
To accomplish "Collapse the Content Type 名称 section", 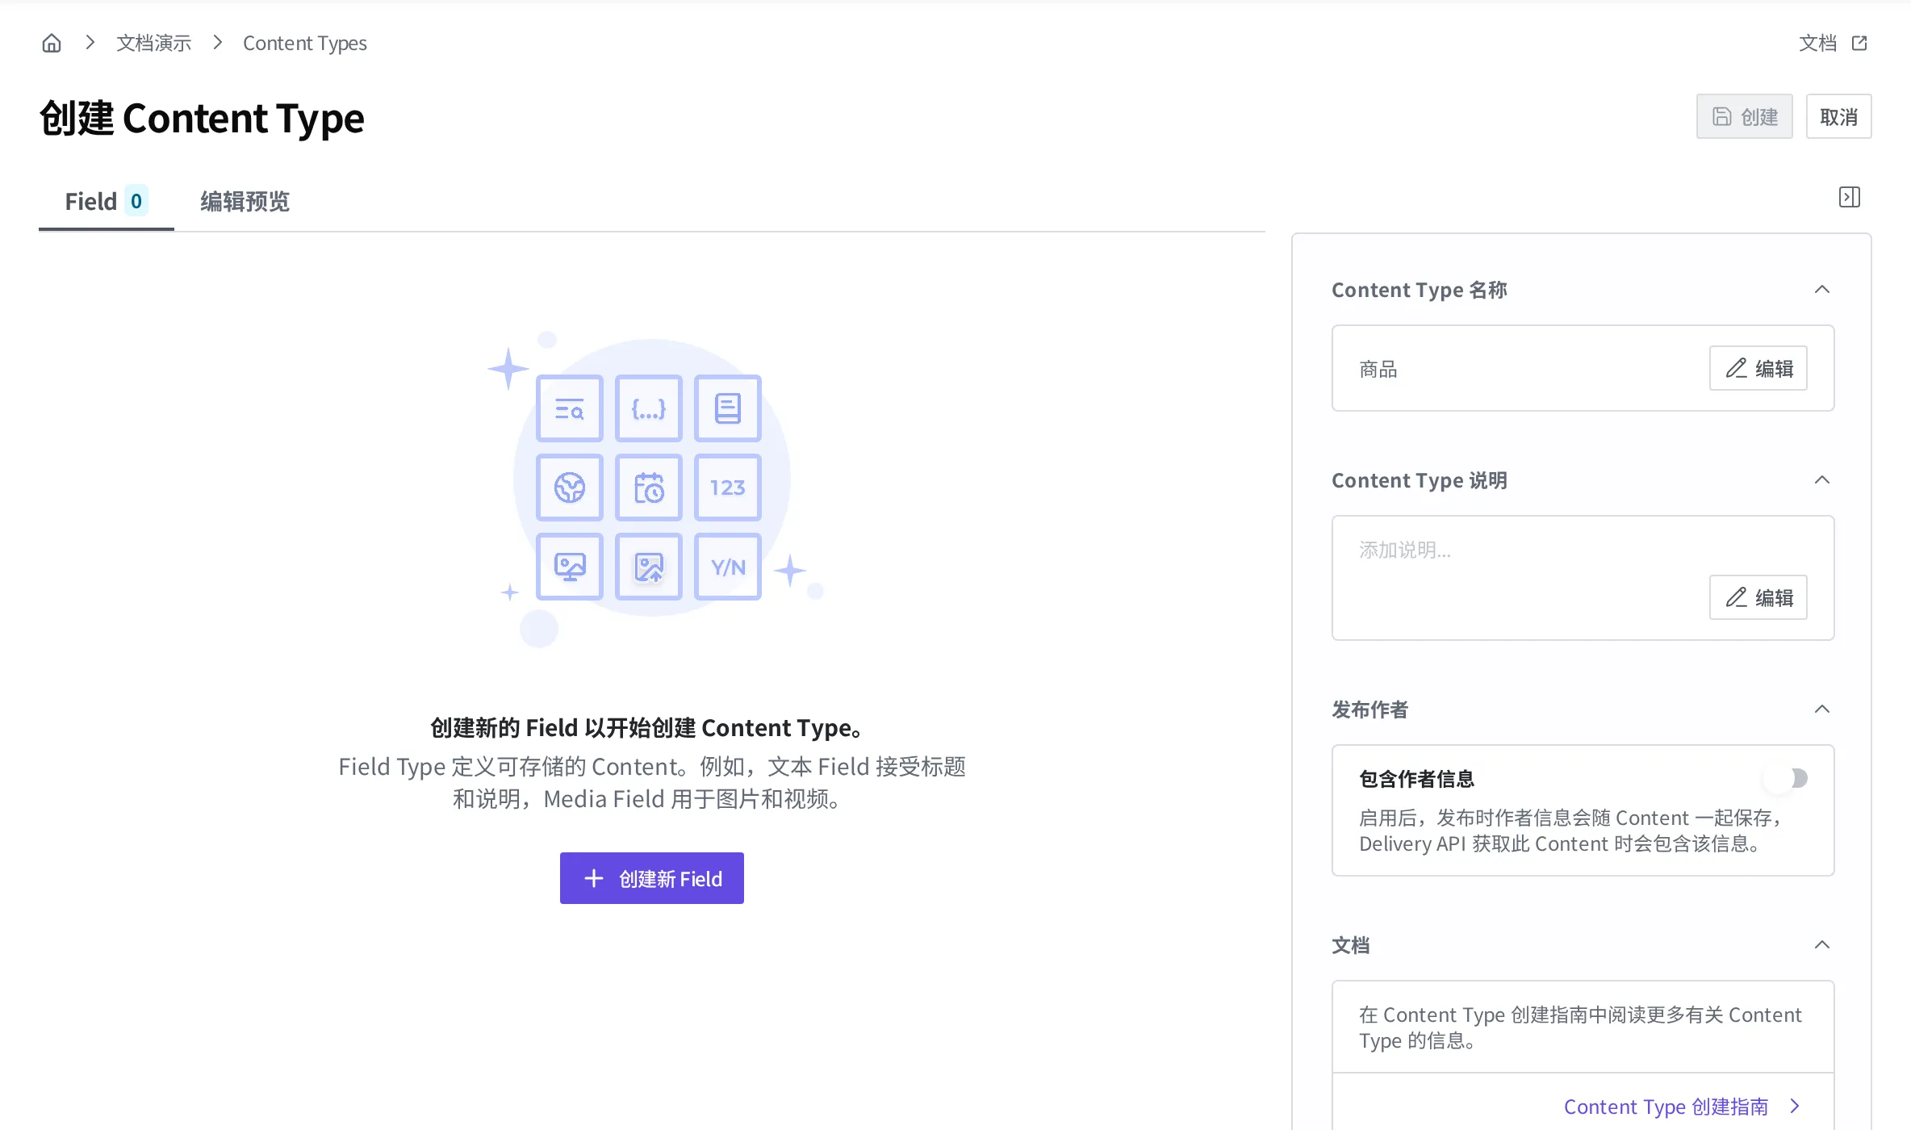I will click(x=1822, y=289).
